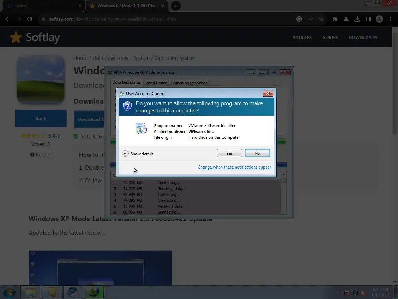The image size is (398, 299).
Task: Click the download manager taskbar icon
Action: pyautogui.click(x=94, y=292)
